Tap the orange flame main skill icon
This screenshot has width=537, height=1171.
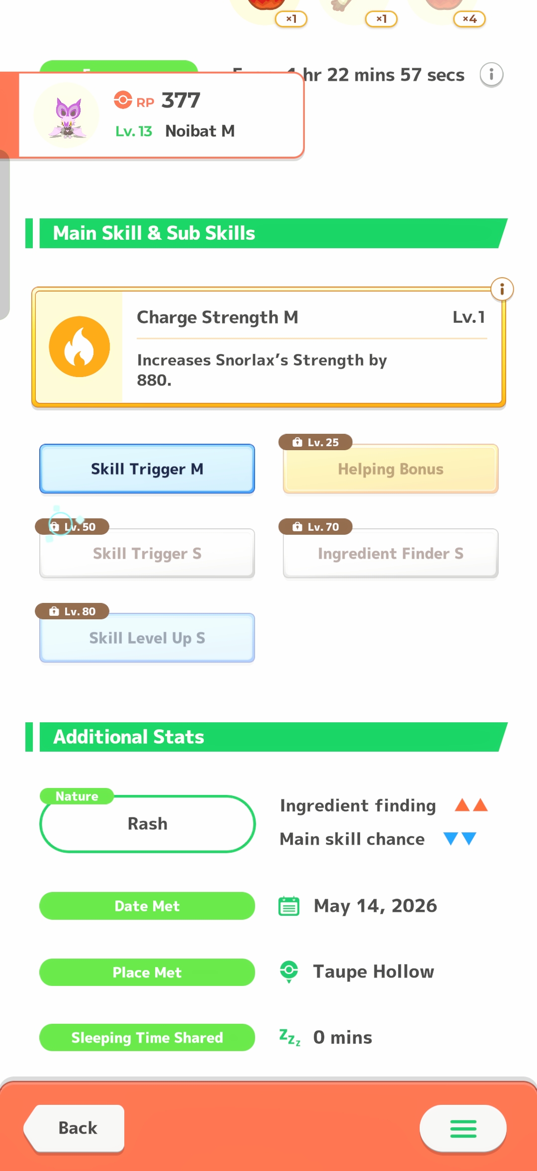(80, 347)
